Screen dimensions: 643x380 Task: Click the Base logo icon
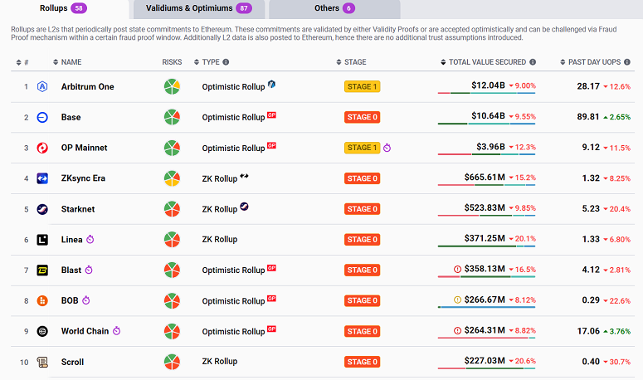(41, 118)
